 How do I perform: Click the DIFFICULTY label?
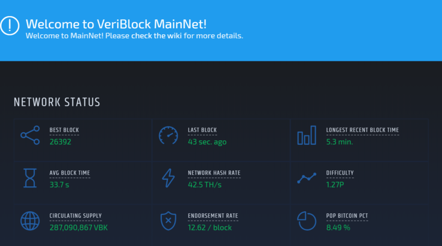(x=340, y=173)
